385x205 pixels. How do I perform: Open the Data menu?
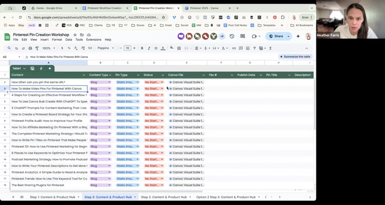pos(69,40)
